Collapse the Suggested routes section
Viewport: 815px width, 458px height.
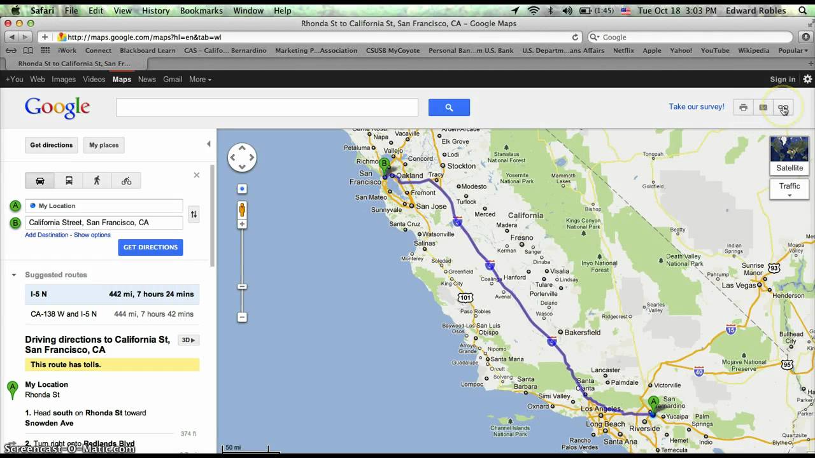[x=14, y=275]
